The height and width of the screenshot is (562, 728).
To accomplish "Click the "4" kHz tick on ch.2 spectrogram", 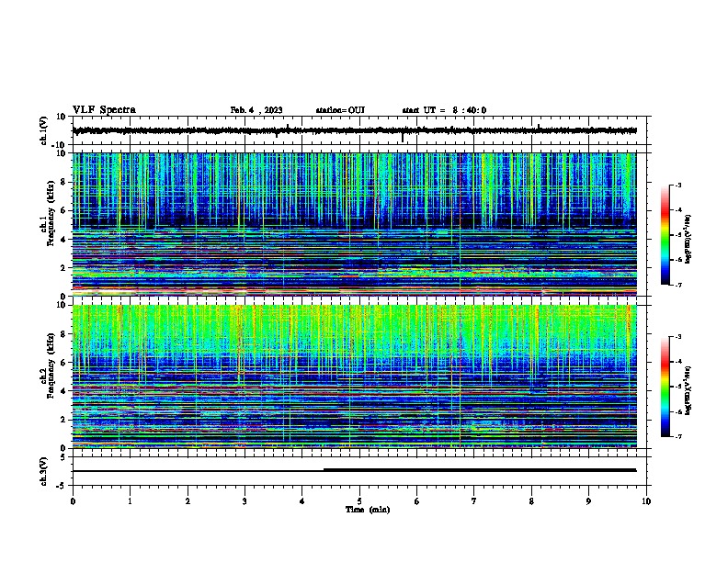I will (x=64, y=391).
